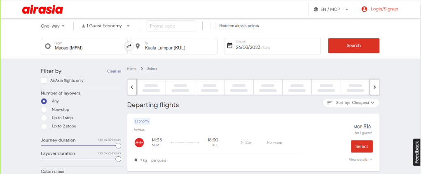The width and height of the screenshot is (421, 174).
Task: Select the MOP 816 flight
Action: (362, 146)
